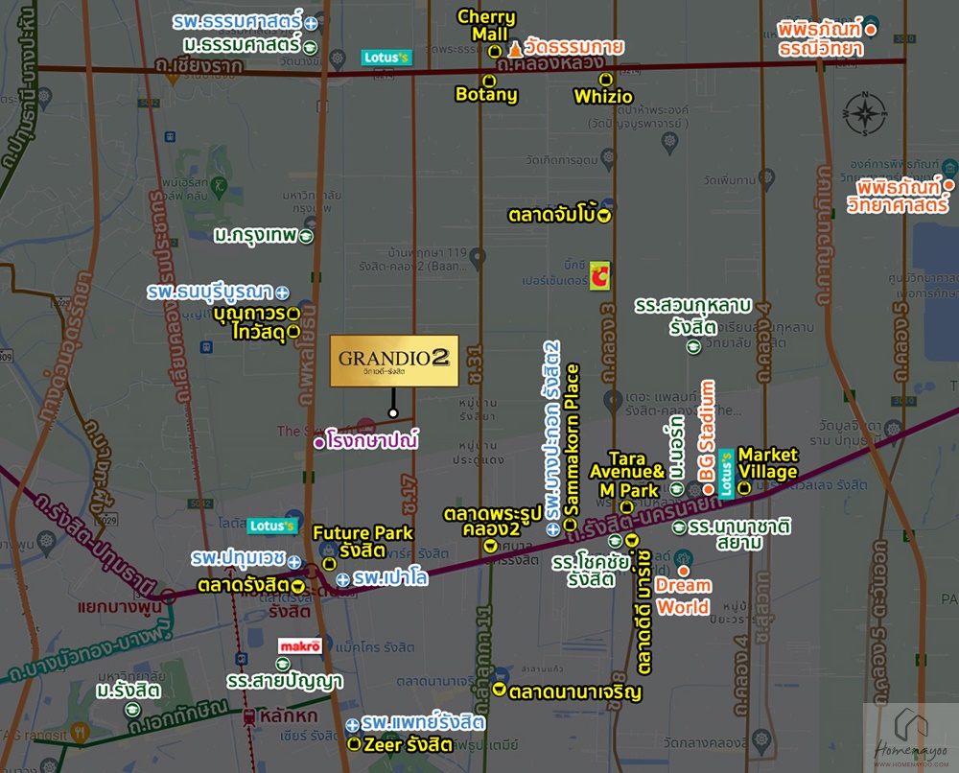
Task: Click the makro red logo
Action: click(299, 646)
